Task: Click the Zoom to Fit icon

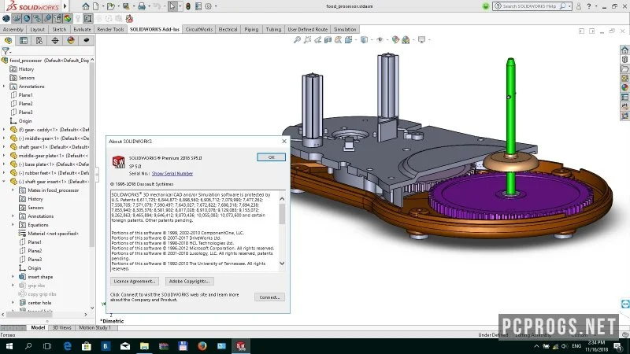Action: (x=297, y=40)
